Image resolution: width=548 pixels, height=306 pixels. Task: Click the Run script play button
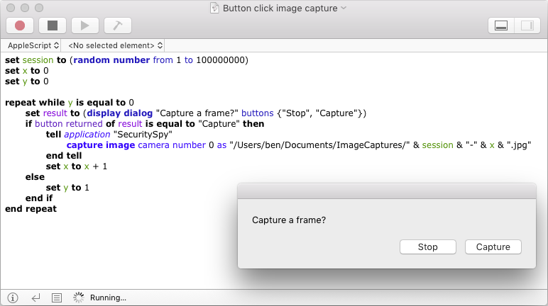pyautogui.click(x=85, y=25)
